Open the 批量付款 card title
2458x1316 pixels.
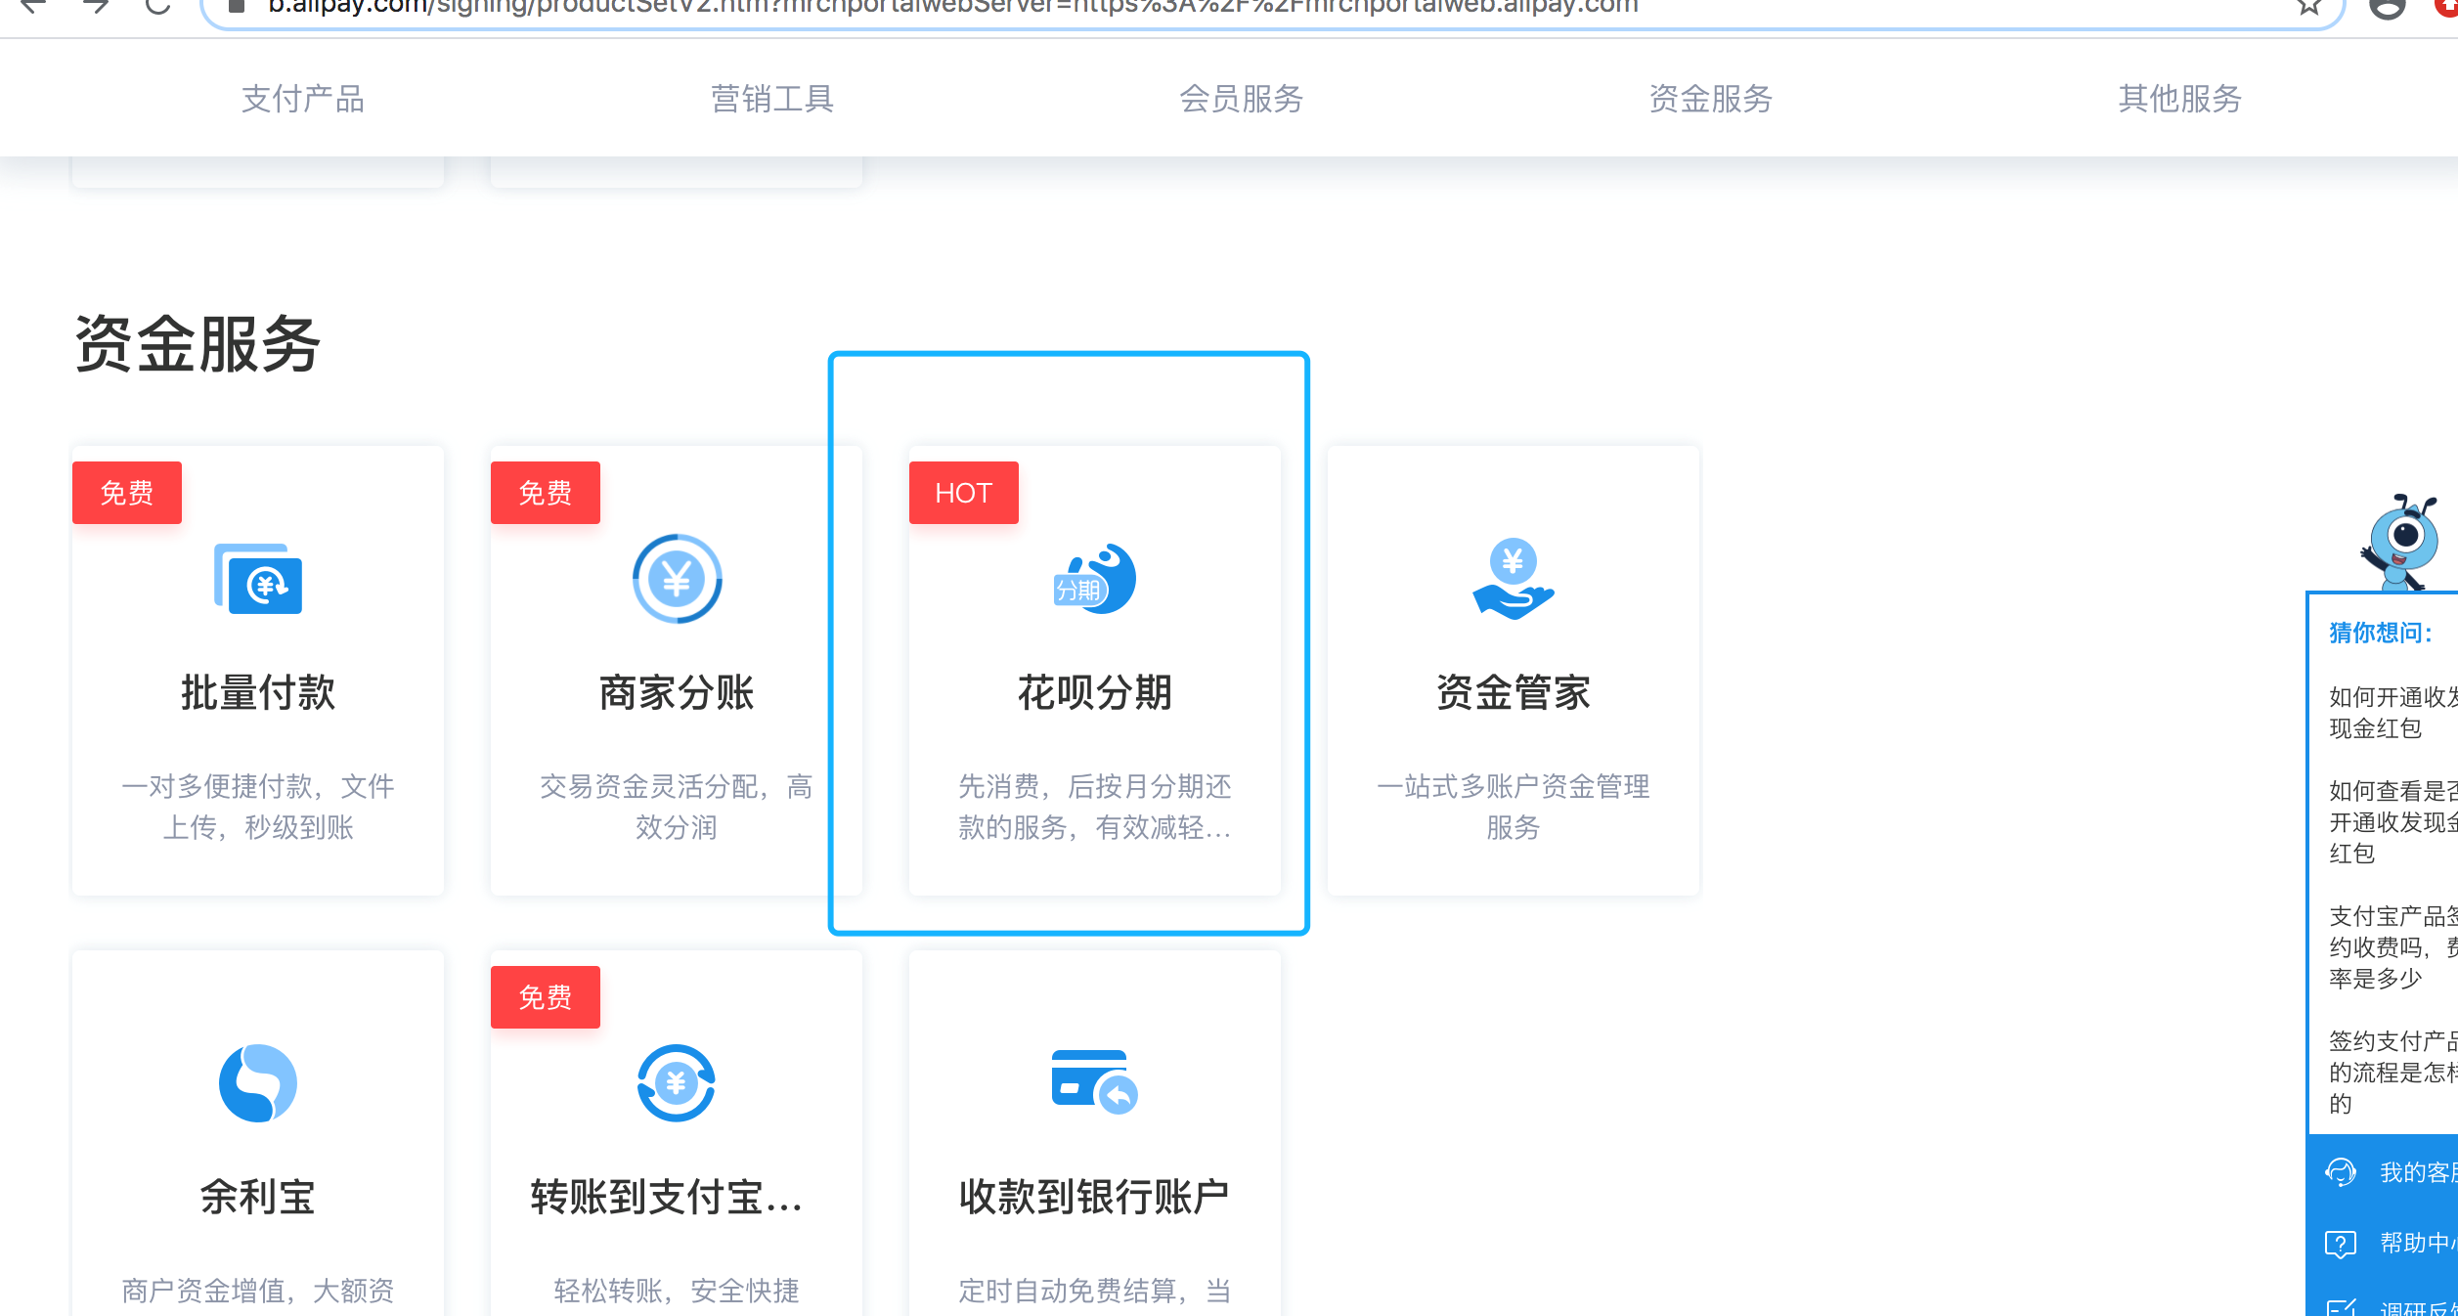pyautogui.click(x=258, y=692)
